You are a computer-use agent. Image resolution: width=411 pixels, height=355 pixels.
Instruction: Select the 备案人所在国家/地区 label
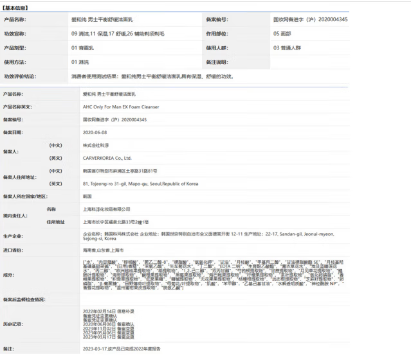tap(26, 196)
